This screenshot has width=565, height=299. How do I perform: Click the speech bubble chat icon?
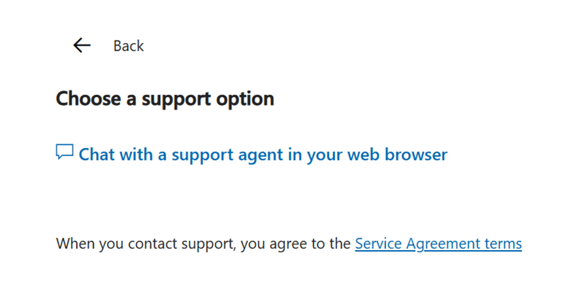click(x=65, y=151)
